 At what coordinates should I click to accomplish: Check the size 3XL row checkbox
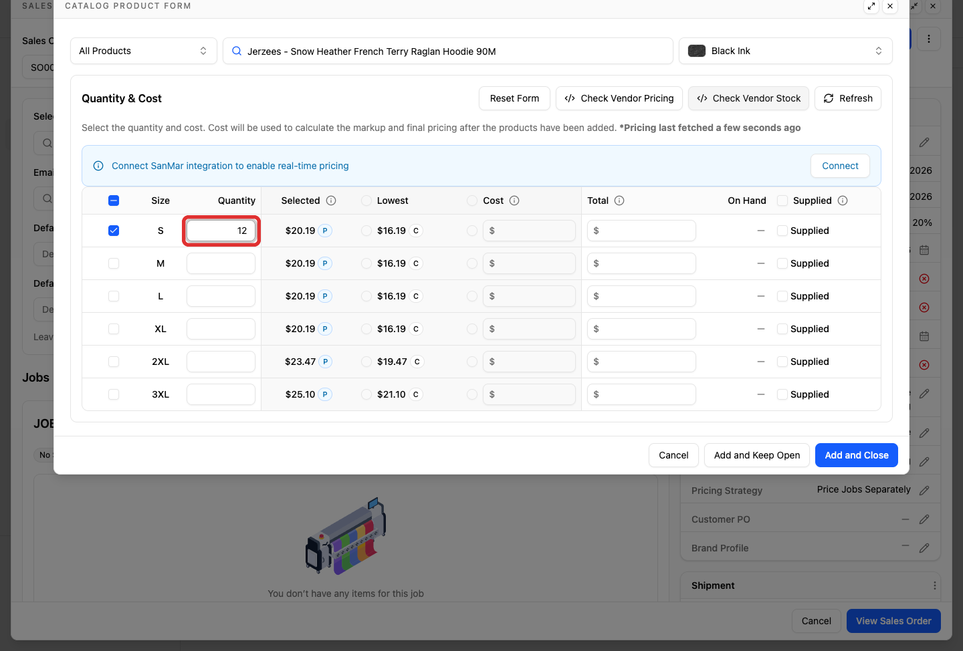[114, 394]
